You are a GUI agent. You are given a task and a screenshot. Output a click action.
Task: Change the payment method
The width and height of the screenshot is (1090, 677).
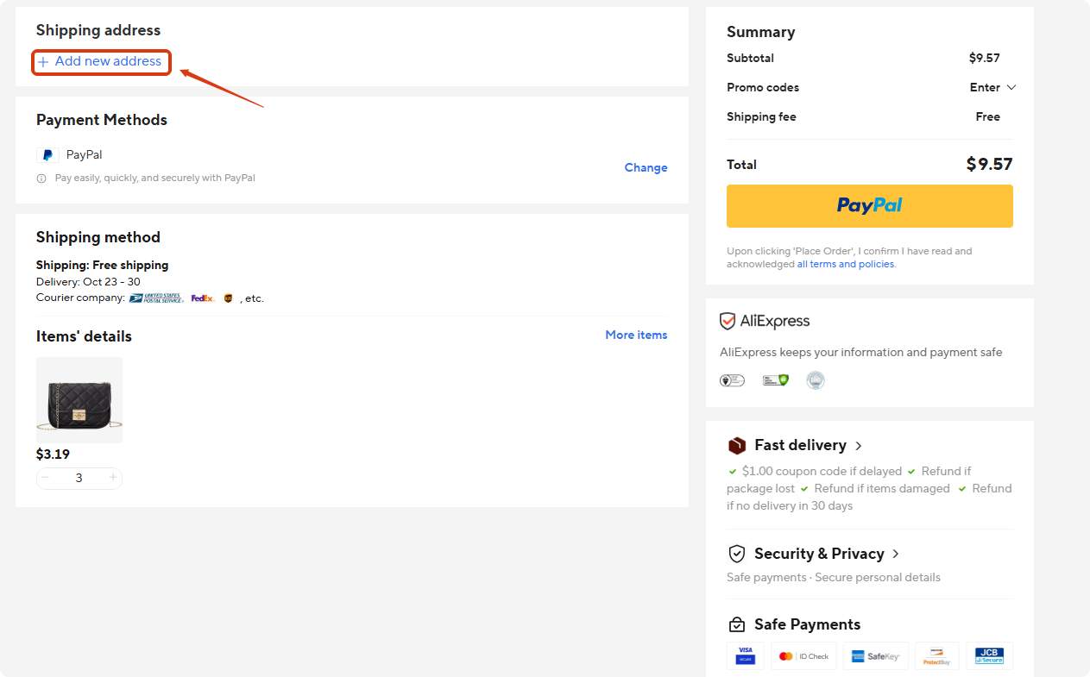coord(646,167)
